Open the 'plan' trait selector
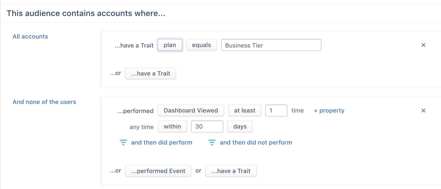The height and width of the screenshot is (189, 441). click(x=170, y=45)
